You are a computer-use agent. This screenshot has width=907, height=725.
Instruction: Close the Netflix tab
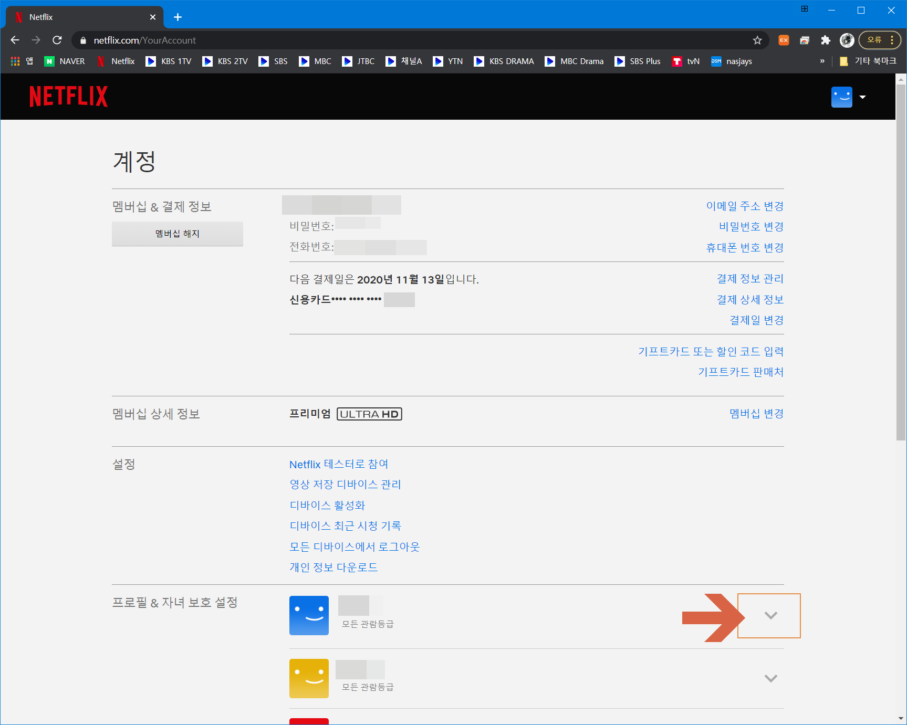pos(153,17)
